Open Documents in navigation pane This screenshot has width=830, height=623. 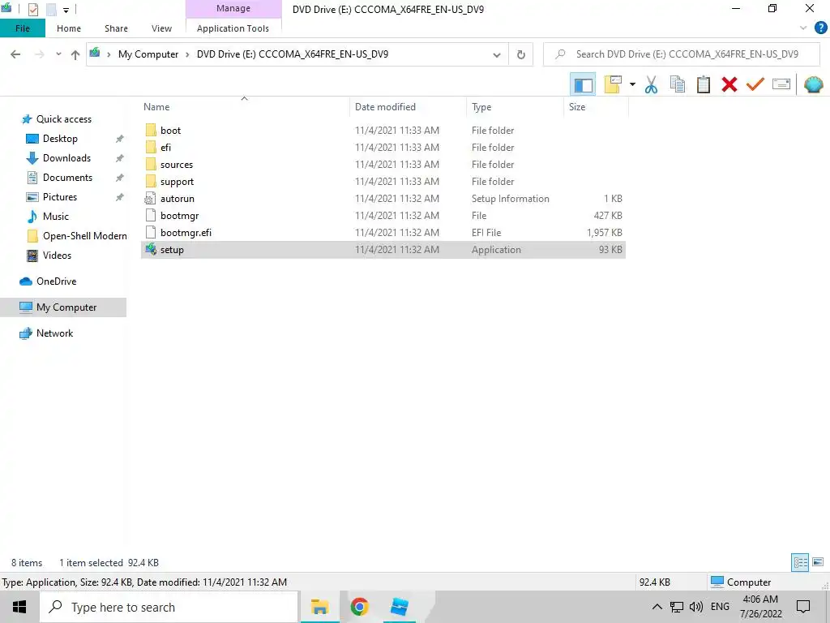(x=67, y=178)
